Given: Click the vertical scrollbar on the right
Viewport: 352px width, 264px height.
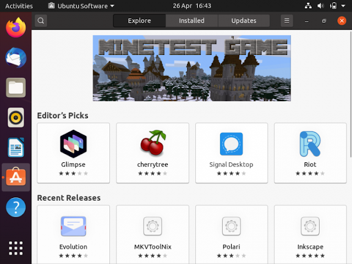Looking at the screenshot, I should tap(351, 94).
